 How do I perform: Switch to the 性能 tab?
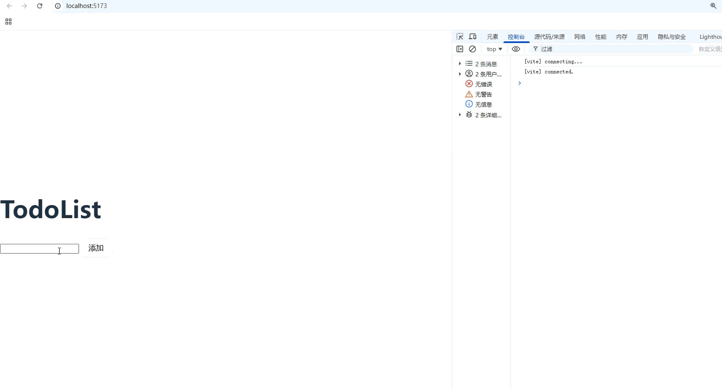[601, 37]
